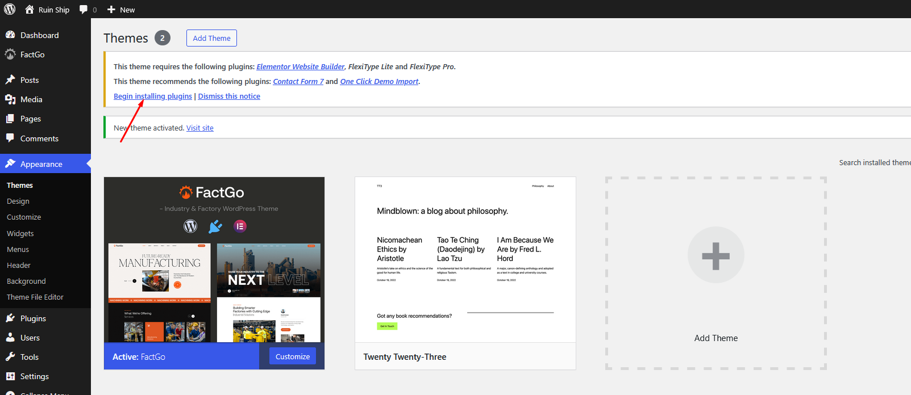Open the Theme File Editor
Viewport: 911px width, 395px height.
35,297
